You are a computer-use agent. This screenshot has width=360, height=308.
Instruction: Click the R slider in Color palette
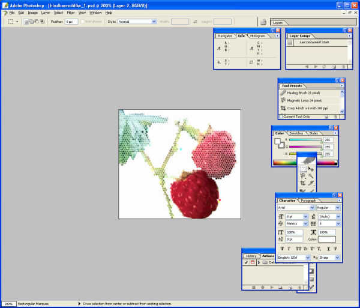click(x=305, y=140)
